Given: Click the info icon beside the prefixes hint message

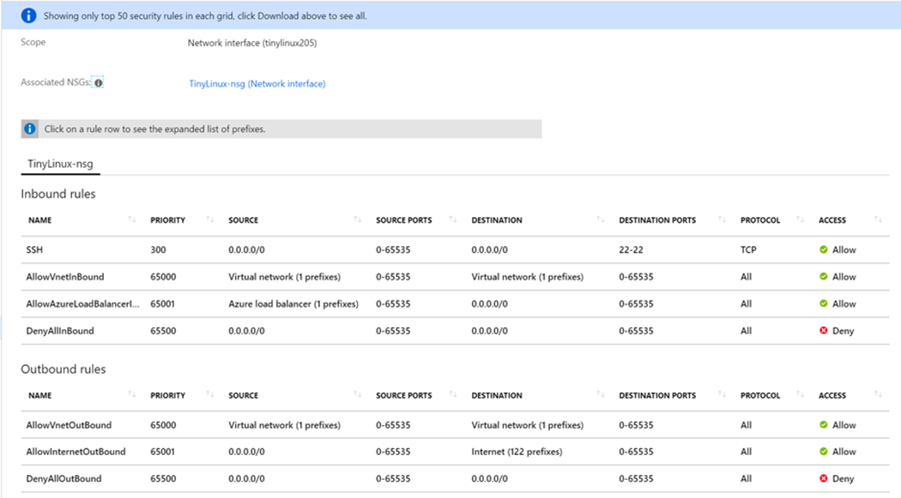Looking at the screenshot, I should pyautogui.click(x=31, y=129).
